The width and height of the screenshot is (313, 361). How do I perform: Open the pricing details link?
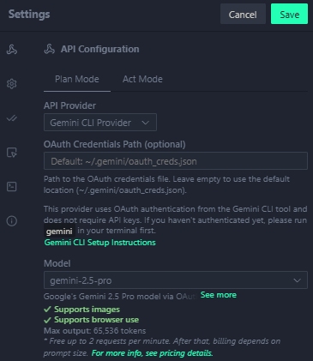(x=152, y=353)
